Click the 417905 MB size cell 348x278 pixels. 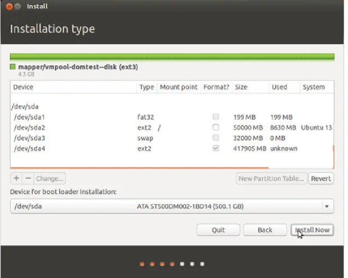tap(250, 149)
